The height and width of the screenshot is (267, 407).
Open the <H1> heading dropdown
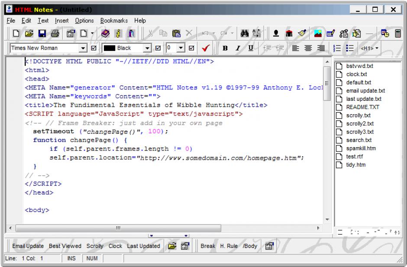tap(369, 48)
